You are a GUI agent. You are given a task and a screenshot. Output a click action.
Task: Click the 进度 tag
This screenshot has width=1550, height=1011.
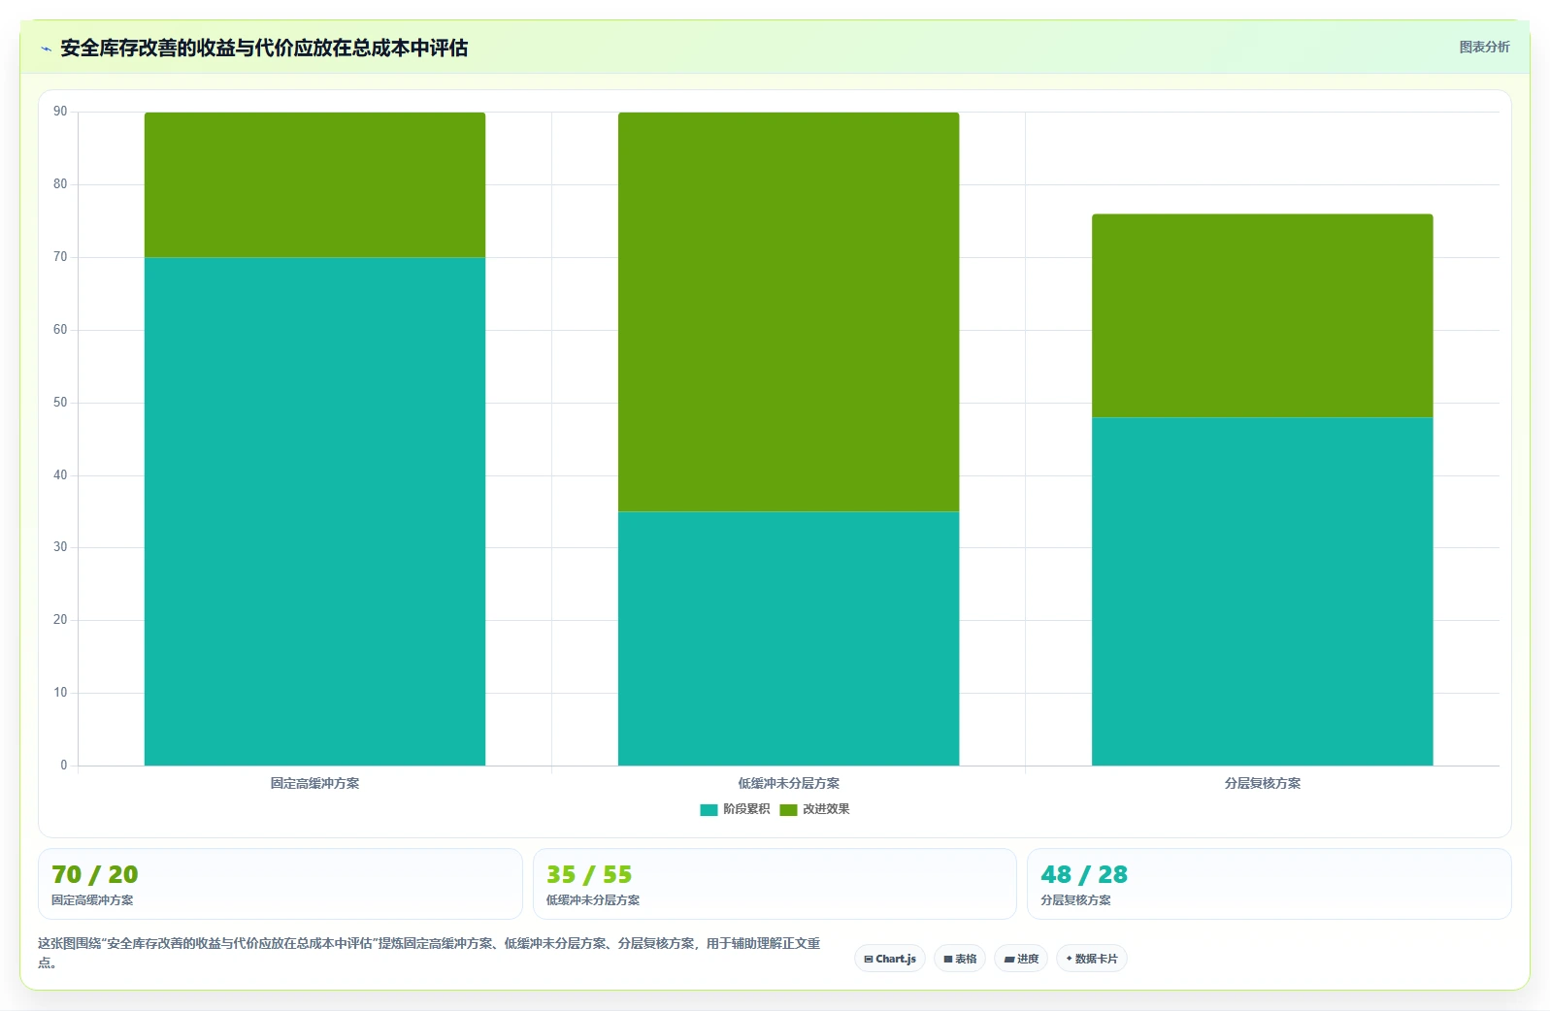click(x=1021, y=959)
